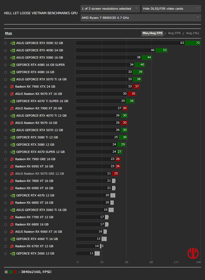Image resolution: width=205 pixels, height=280 pixels.
Task: Click NVIDIA icon beside RTX 5060 Ti 16 GB
Action: click(13, 210)
